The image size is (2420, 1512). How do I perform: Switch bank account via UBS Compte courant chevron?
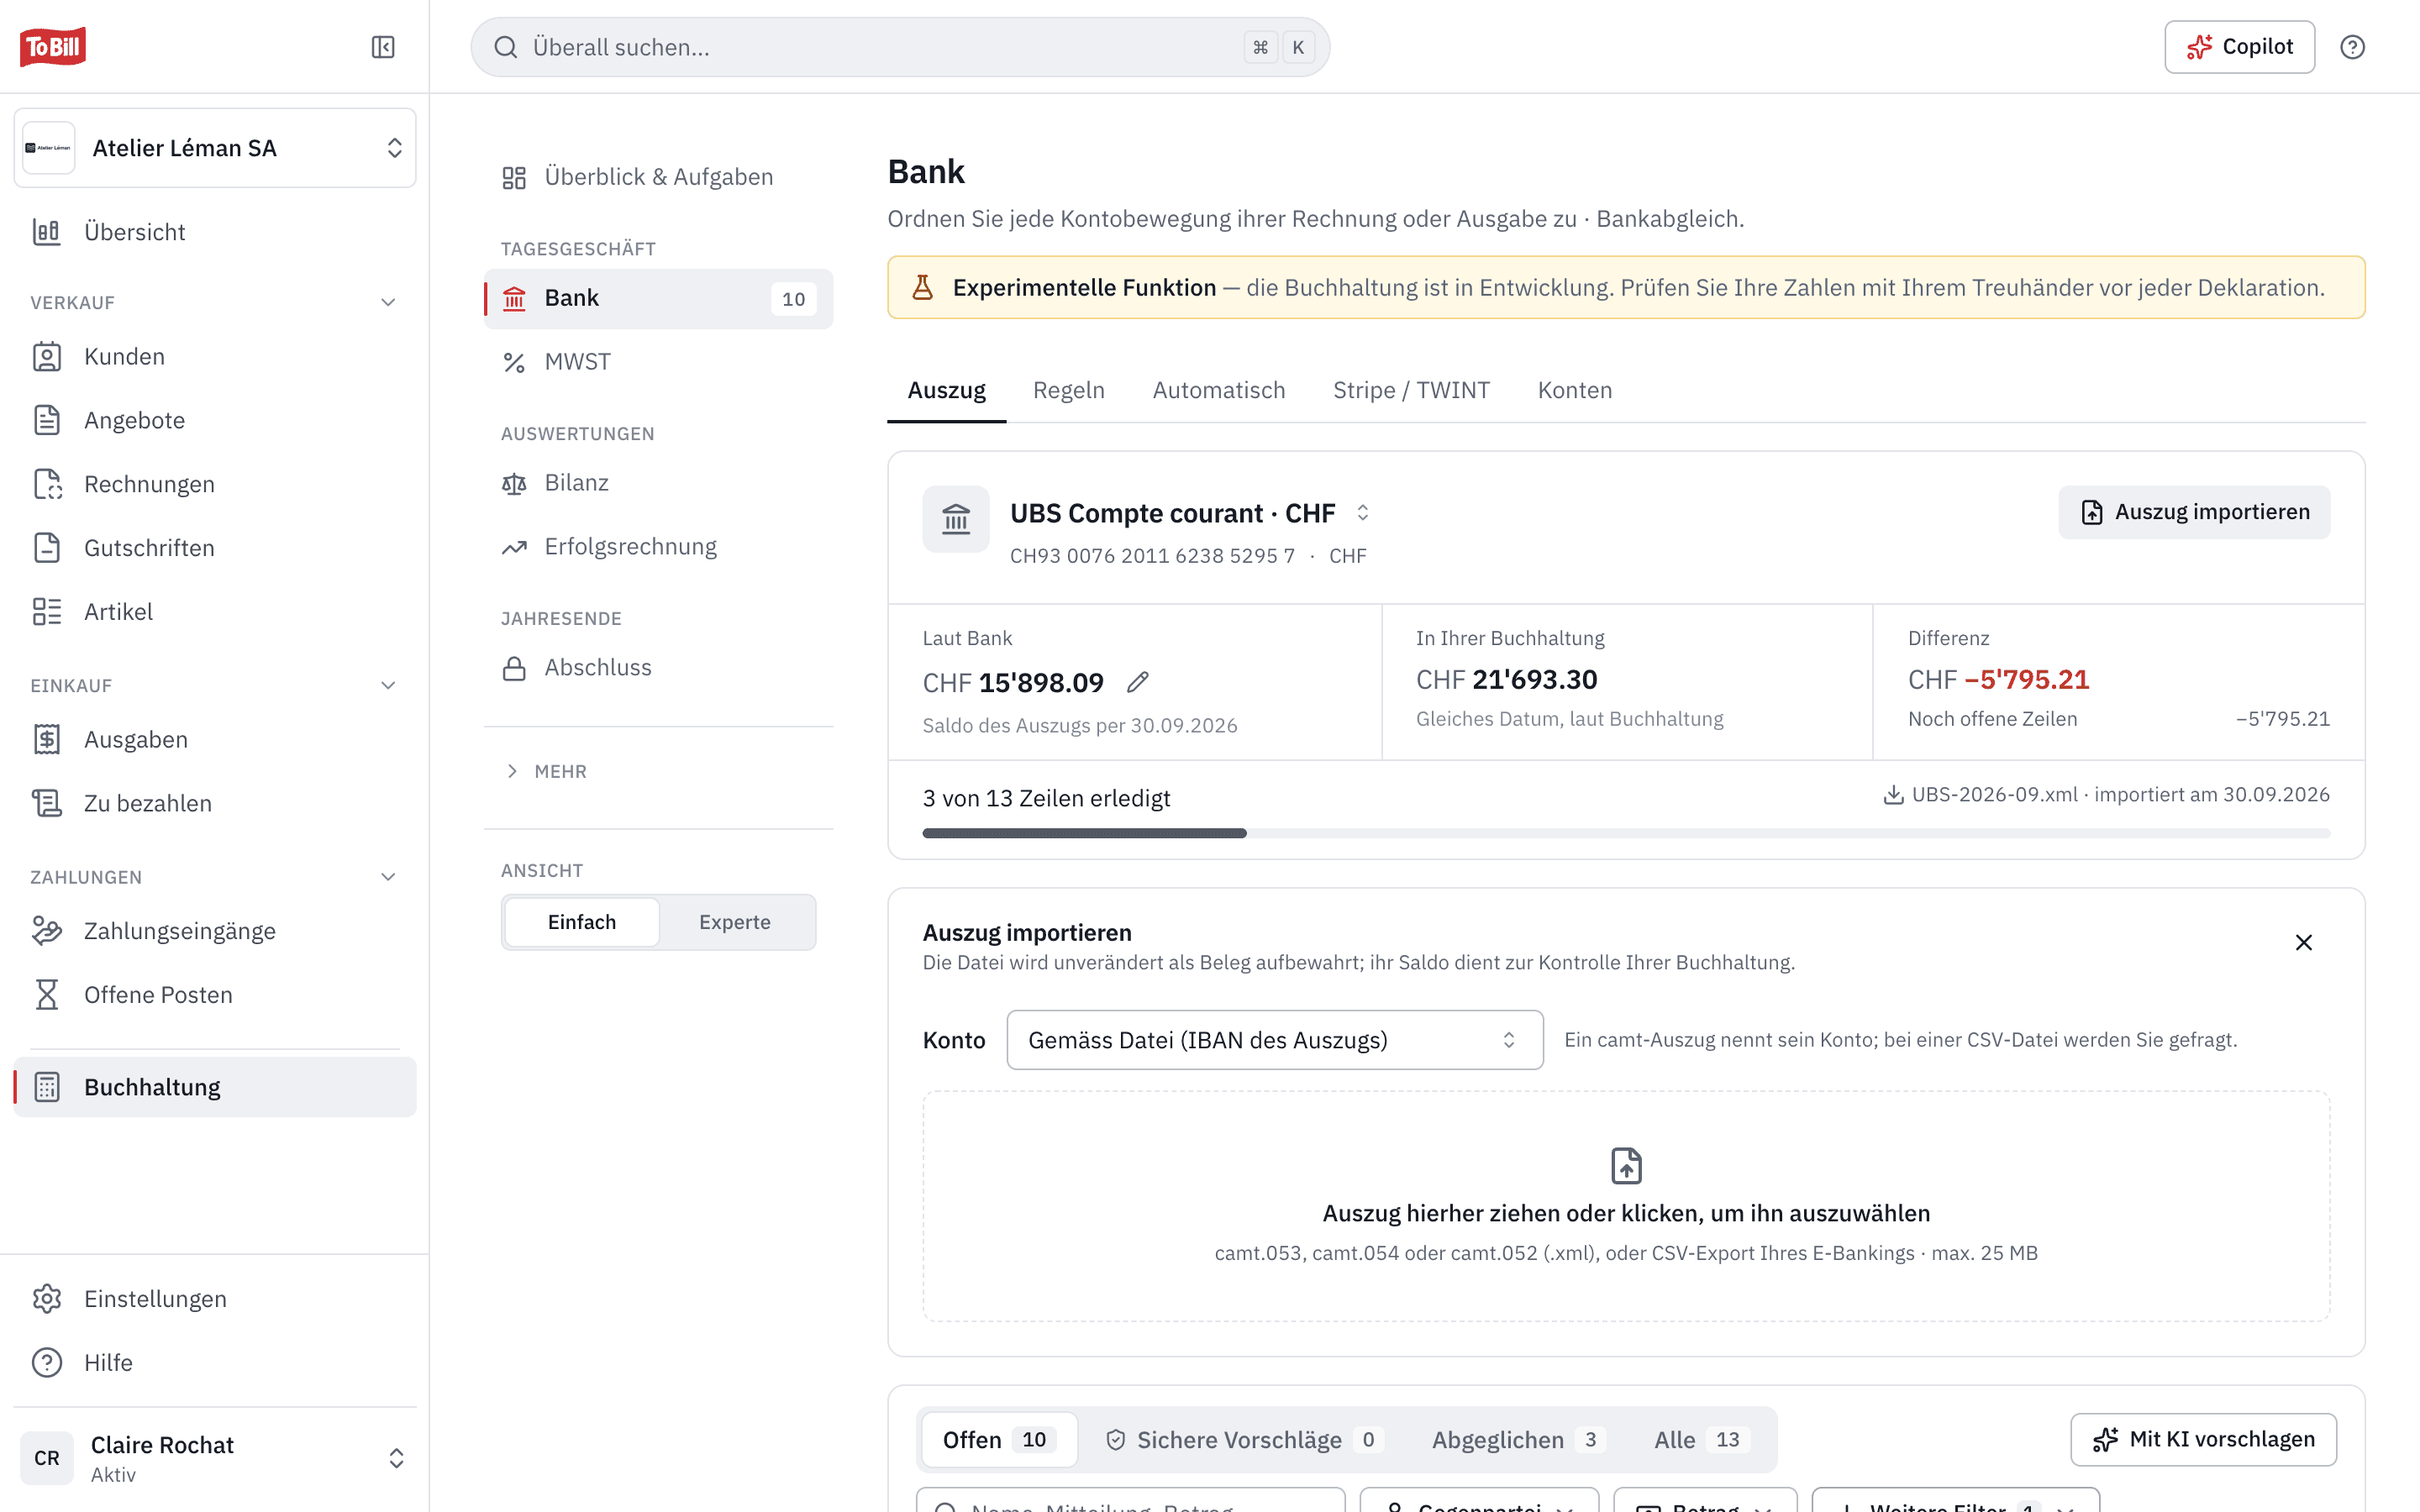coord(1362,513)
